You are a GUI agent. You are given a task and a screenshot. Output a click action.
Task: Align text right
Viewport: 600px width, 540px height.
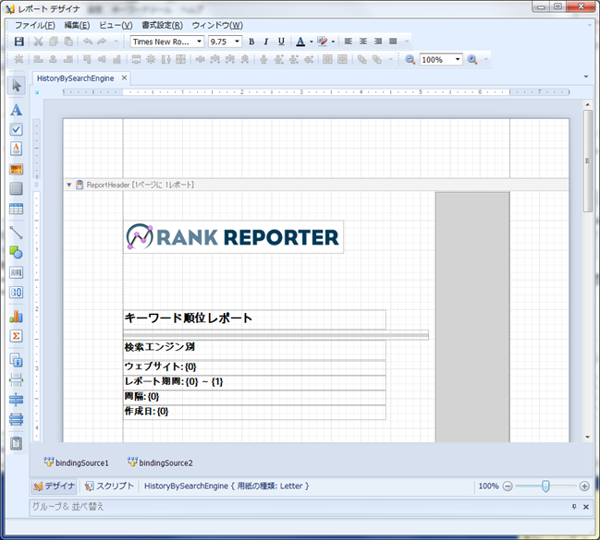point(378,42)
